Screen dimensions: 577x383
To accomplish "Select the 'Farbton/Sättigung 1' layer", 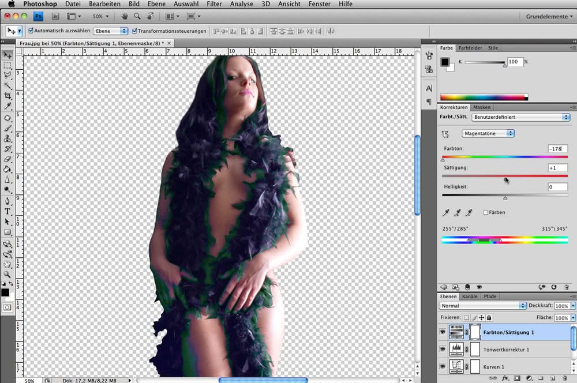I will 508,332.
